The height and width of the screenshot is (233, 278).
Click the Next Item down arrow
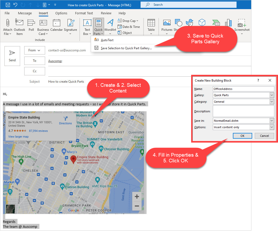(x=38, y=5)
